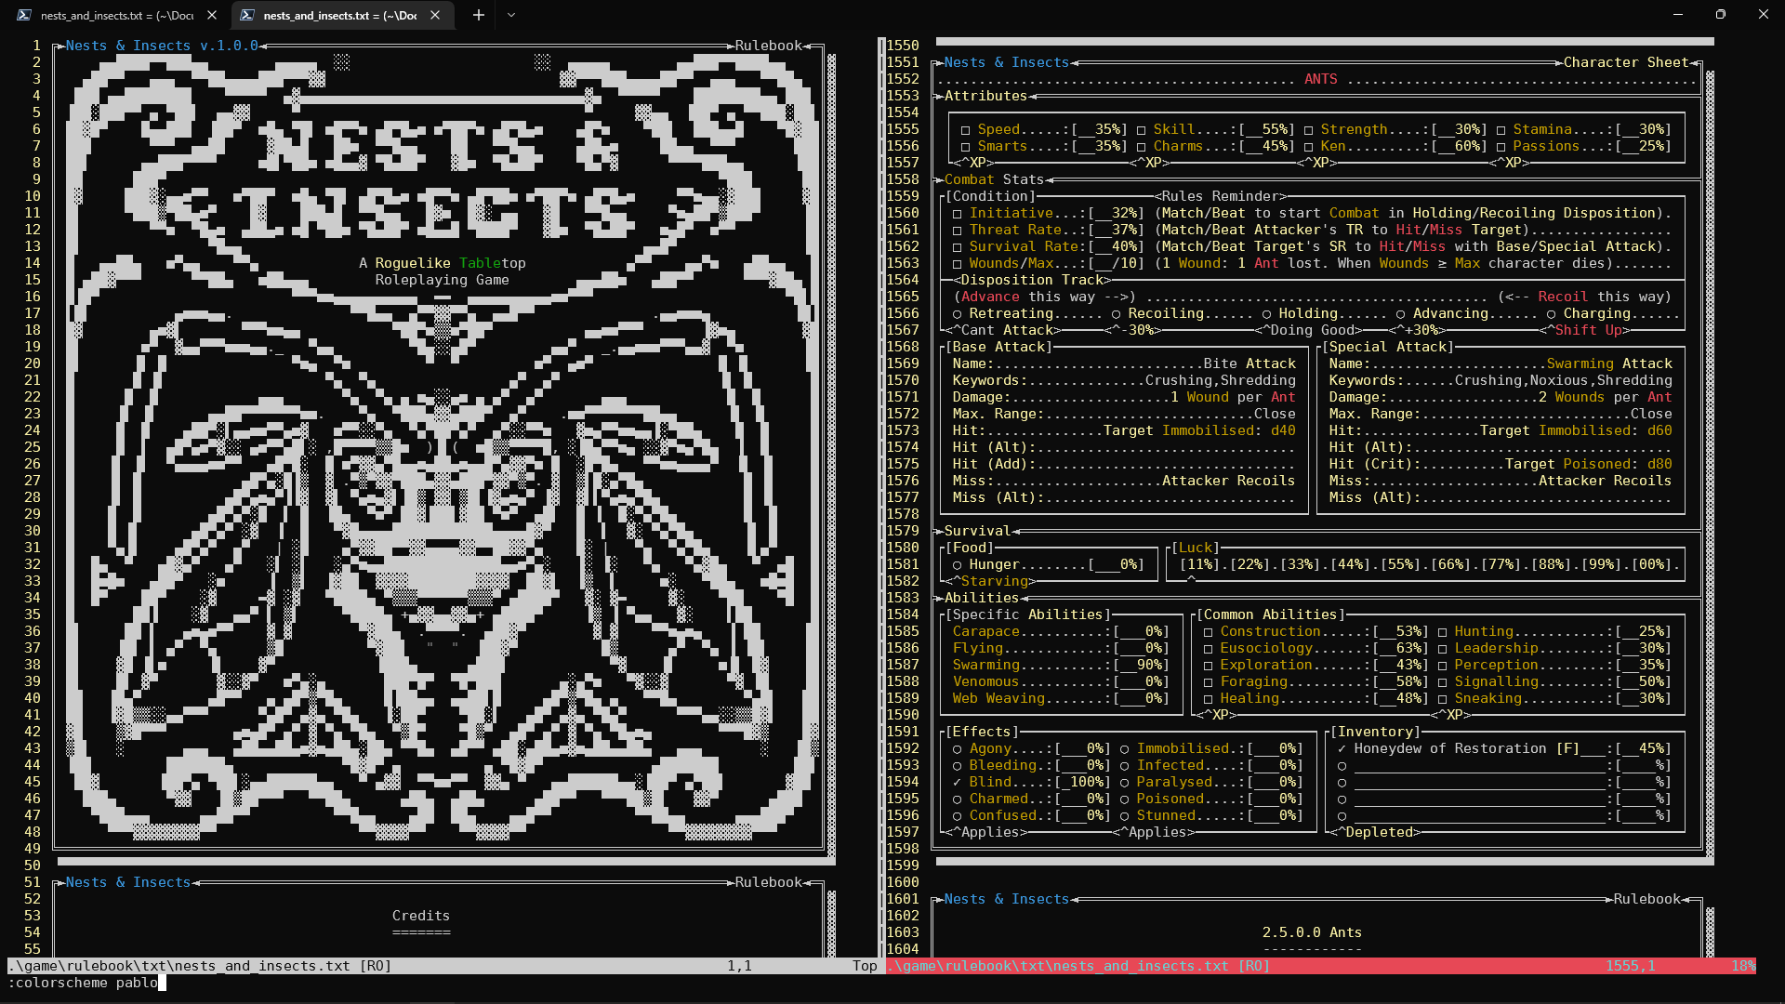Close the first nests_and_insects.txt tab
This screenshot has height=1004, width=1785.
(212, 15)
